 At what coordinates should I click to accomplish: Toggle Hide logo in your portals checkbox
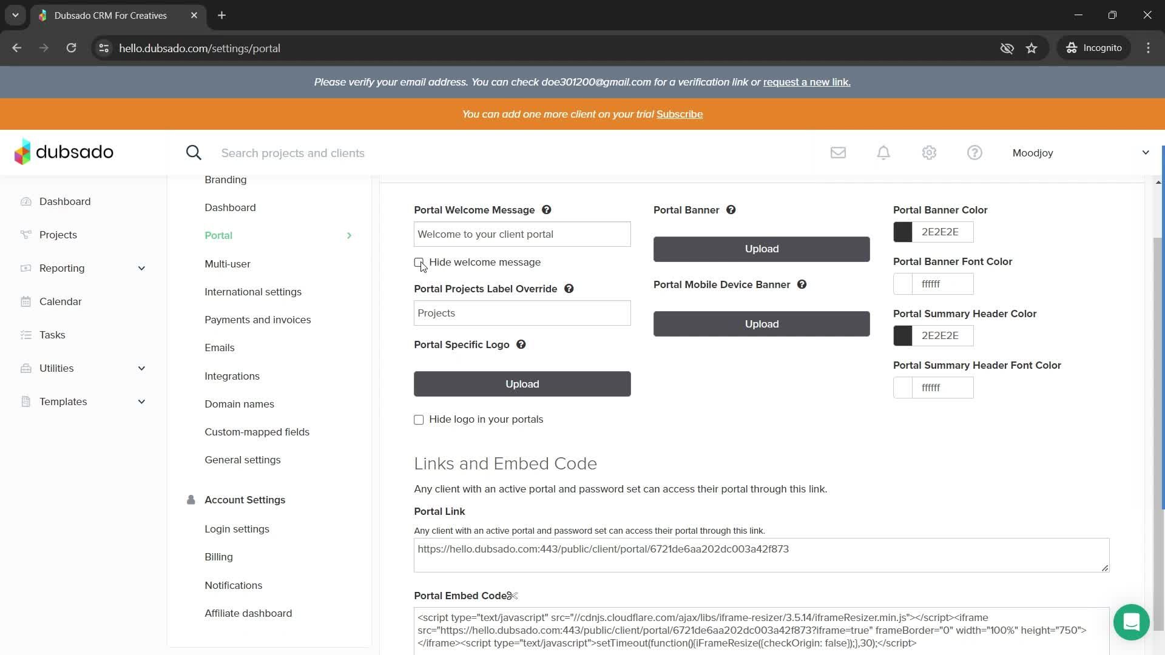[x=419, y=420]
